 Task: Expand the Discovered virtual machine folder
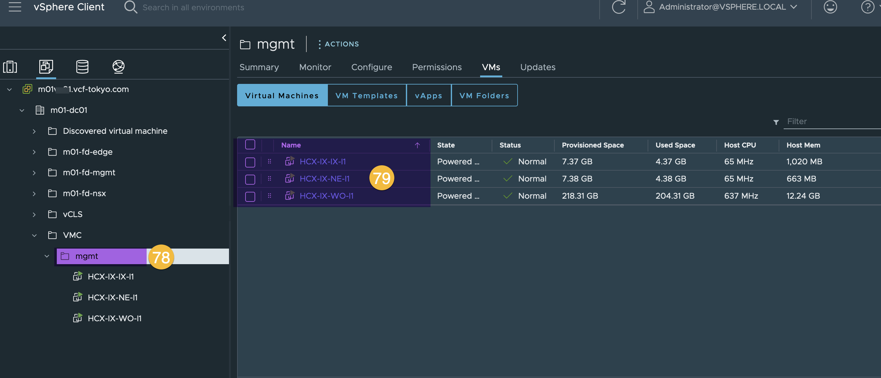[34, 131]
